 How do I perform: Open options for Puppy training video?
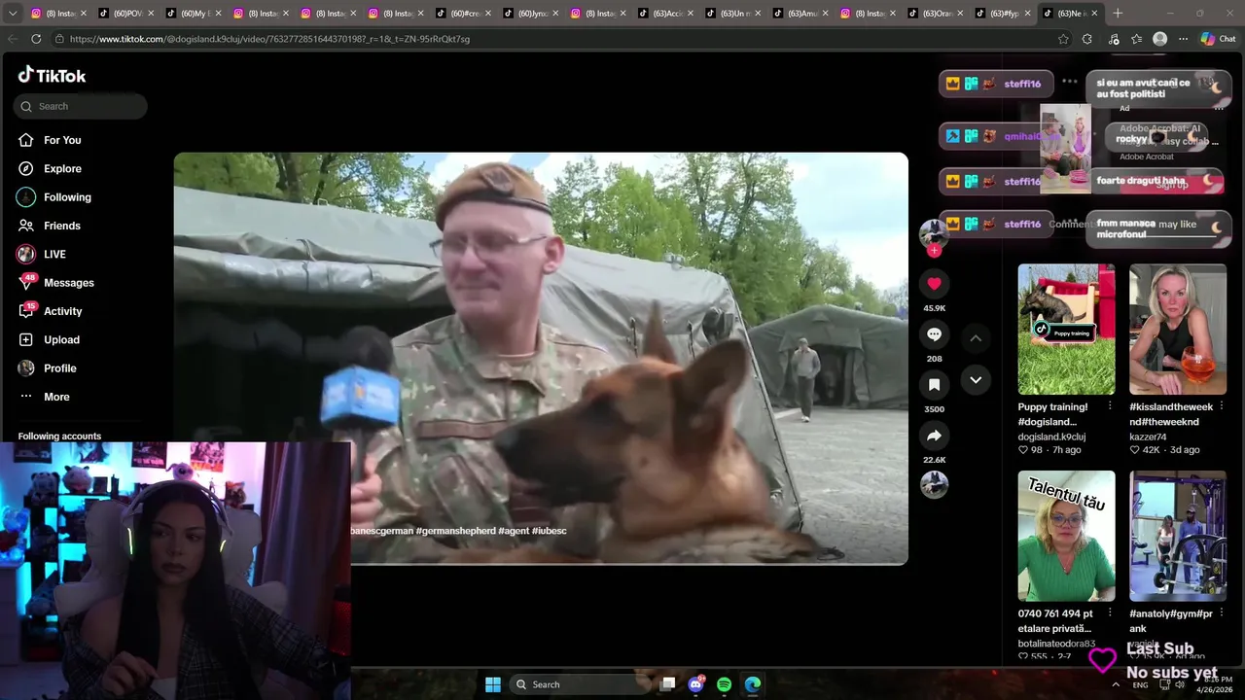[x=1110, y=406]
